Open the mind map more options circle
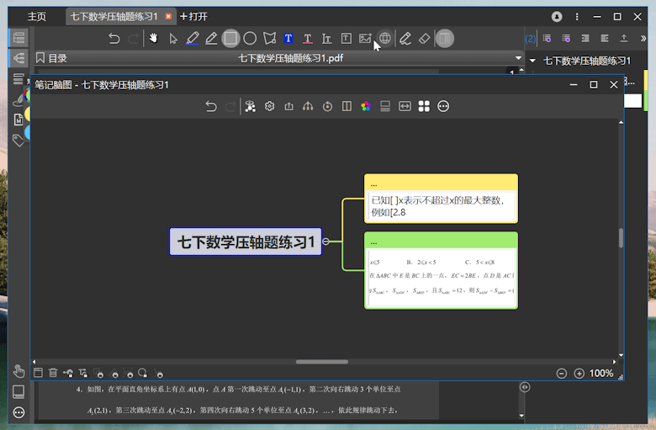Screen dimensions: 656x430 [443, 106]
